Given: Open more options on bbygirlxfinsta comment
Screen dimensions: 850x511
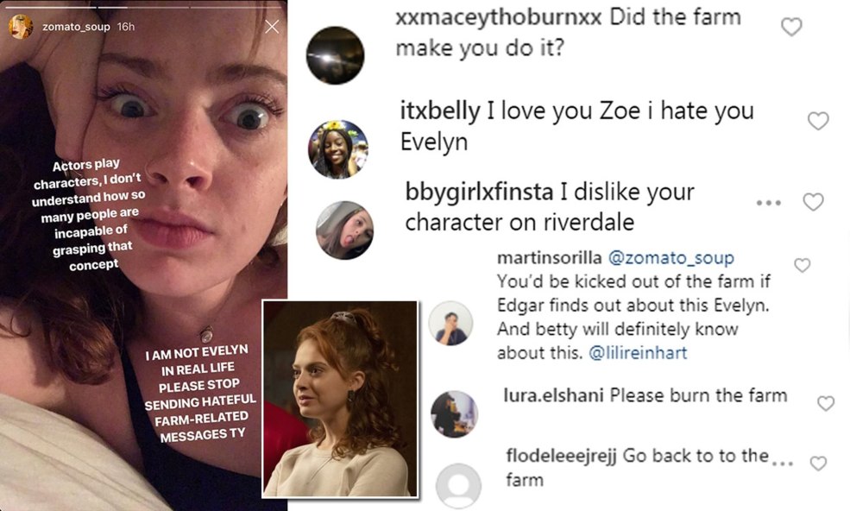Looking at the screenshot, I should click(x=768, y=203).
